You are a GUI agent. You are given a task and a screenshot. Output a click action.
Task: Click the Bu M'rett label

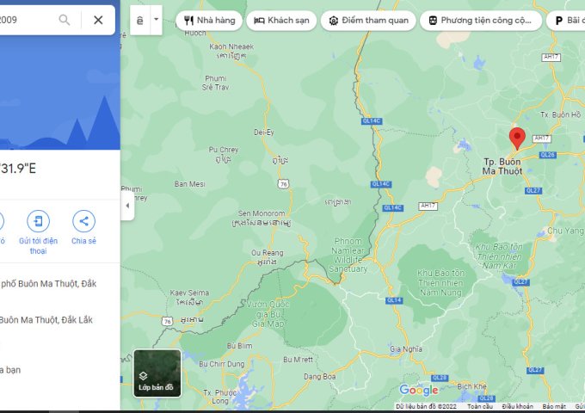[298, 360]
